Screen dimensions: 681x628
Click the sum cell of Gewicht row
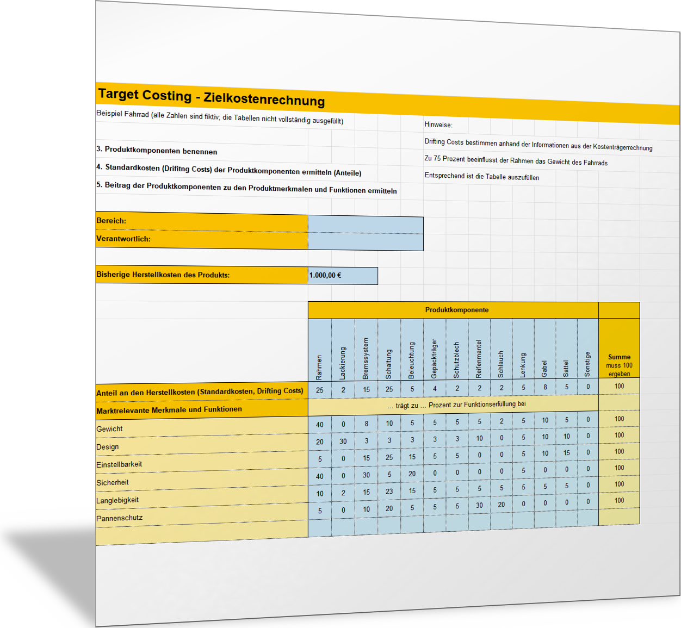point(619,419)
